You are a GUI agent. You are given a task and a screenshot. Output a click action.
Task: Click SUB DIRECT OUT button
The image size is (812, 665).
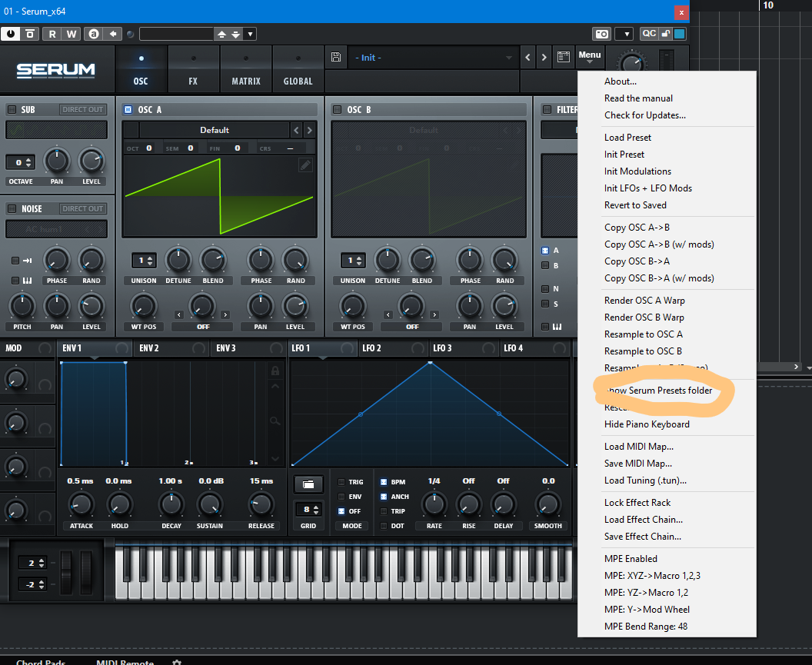(83, 110)
